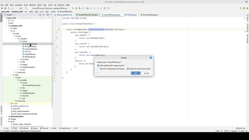Screen dimensions: 249x140
Task: Open the Build menu
Action: [x=40, y=5]
